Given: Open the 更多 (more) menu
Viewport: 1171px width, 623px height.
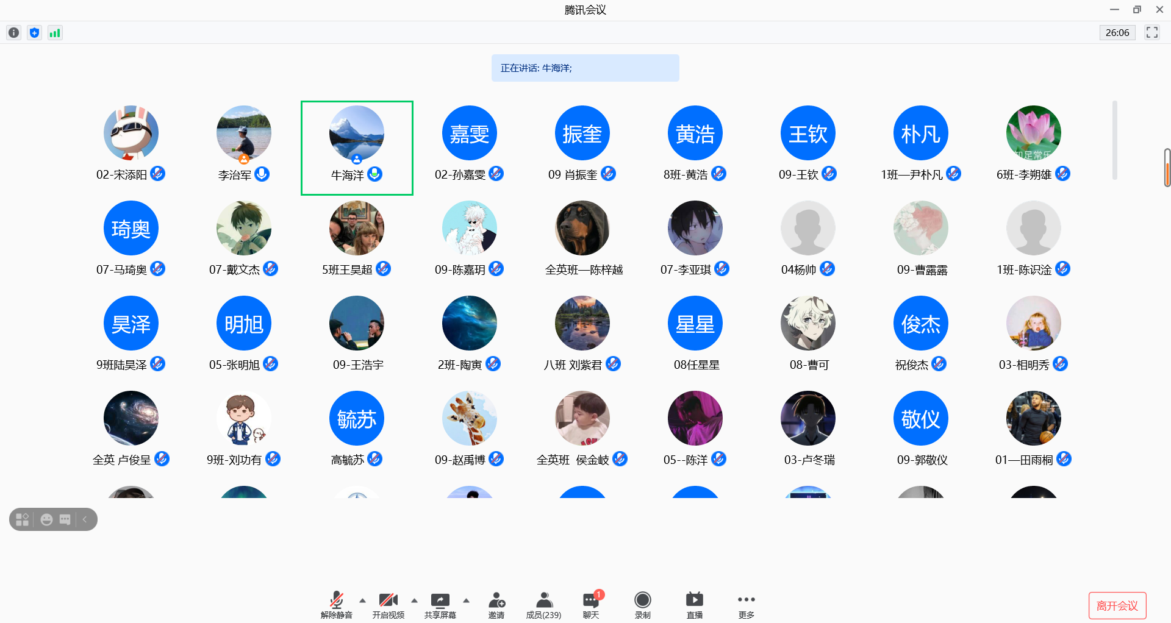Looking at the screenshot, I should (x=746, y=605).
